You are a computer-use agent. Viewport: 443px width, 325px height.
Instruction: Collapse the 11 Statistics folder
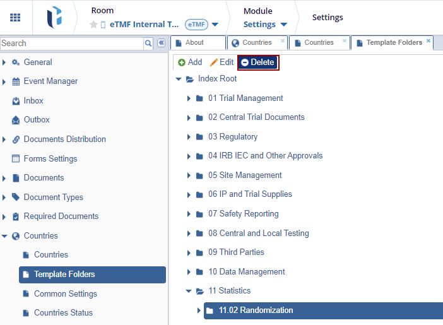tap(189, 291)
